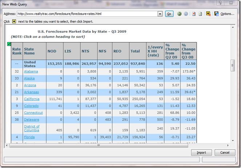Sort by % Change from Q2 09

click(172, 51)
